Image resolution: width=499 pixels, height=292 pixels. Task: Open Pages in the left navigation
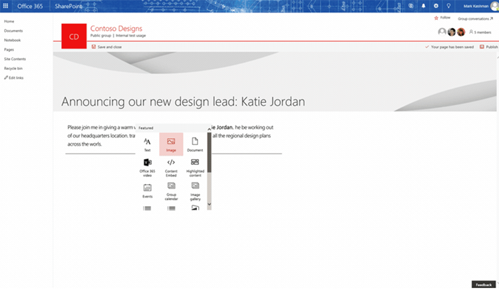click(9, 50)
